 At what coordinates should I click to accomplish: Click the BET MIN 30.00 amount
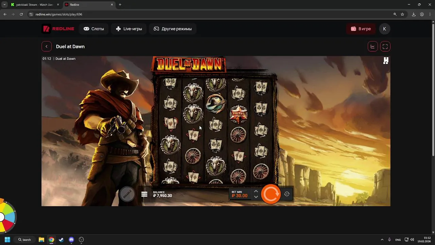240,196
